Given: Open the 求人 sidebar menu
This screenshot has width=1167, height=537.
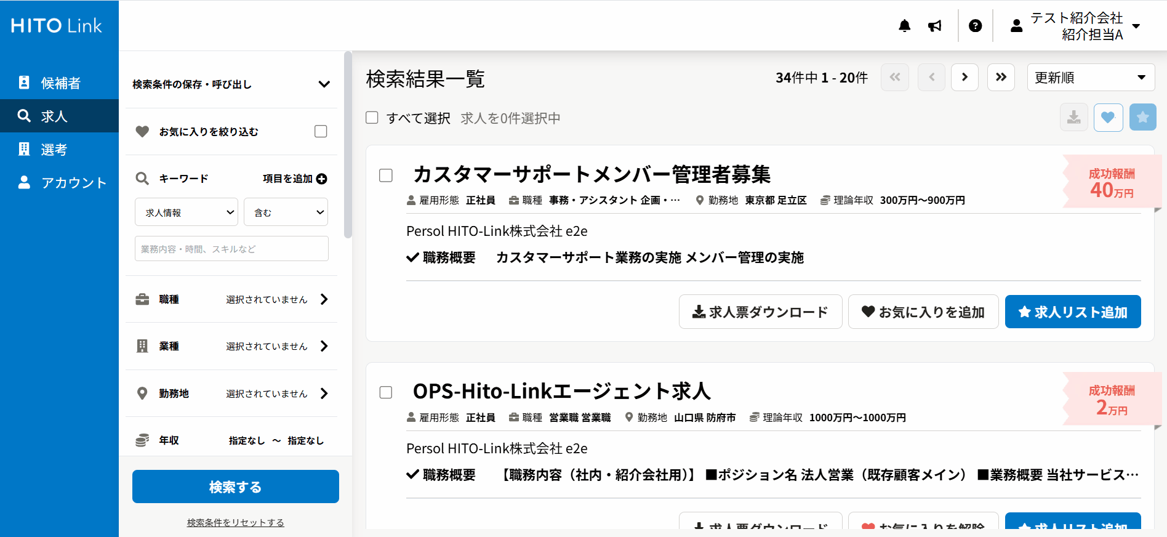Looking at the screenshot, I should pos(59,116).
